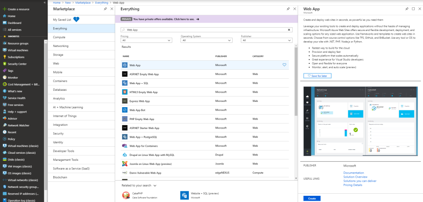Open the Recent clock icon
Image resolution: width=423 pixels, height=202 pixels.
[4, 132]
